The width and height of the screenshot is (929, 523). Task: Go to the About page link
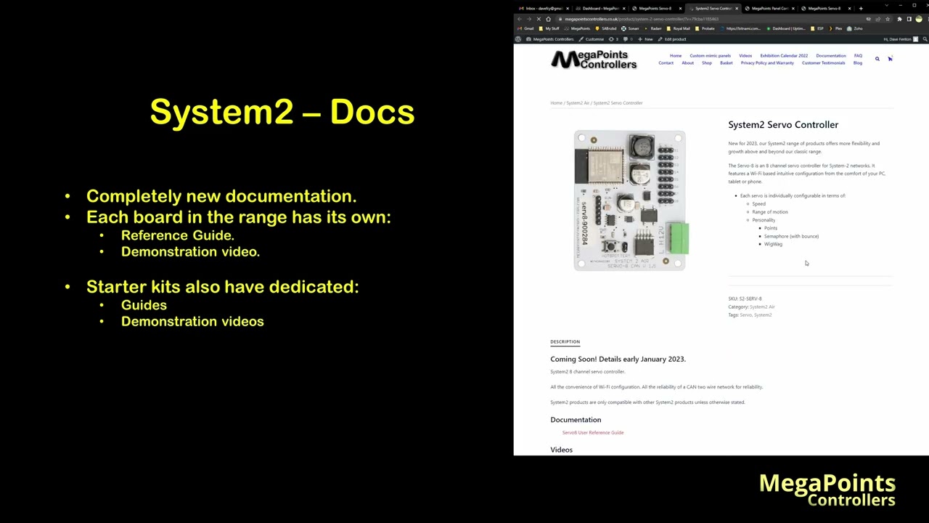pyautogui.click(x=687, y=62)
